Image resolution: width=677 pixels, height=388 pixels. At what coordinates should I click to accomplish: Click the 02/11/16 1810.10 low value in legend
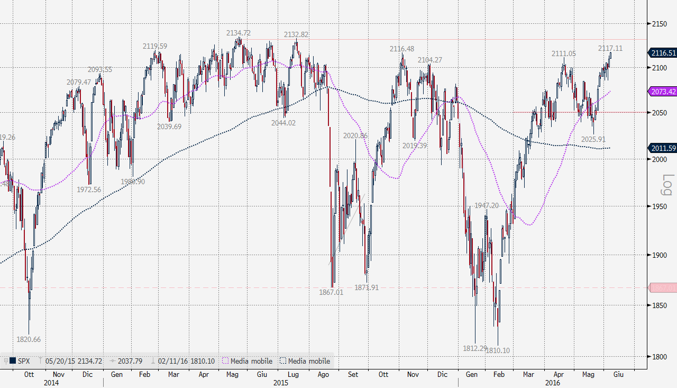coord(186,361)
